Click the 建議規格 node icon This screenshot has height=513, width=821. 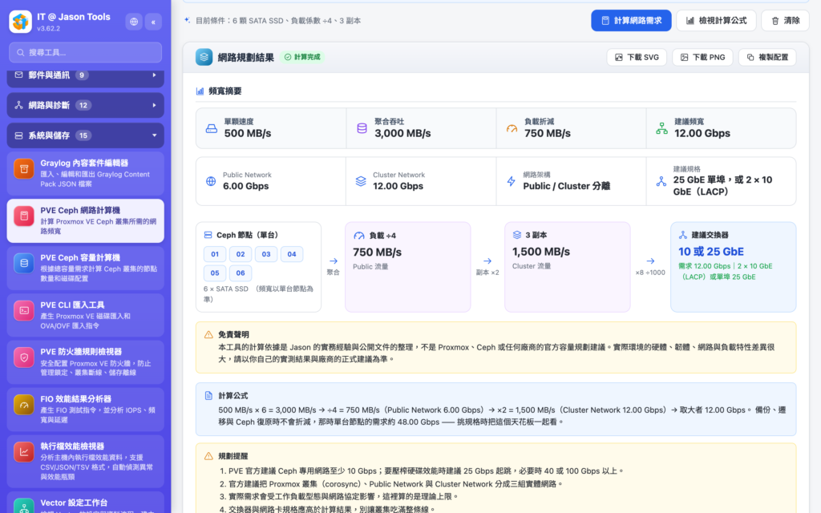[661, 182]
